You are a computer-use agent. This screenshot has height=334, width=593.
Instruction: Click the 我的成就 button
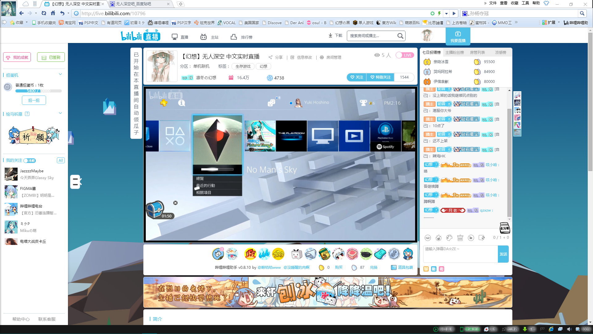tap(17, 57)
